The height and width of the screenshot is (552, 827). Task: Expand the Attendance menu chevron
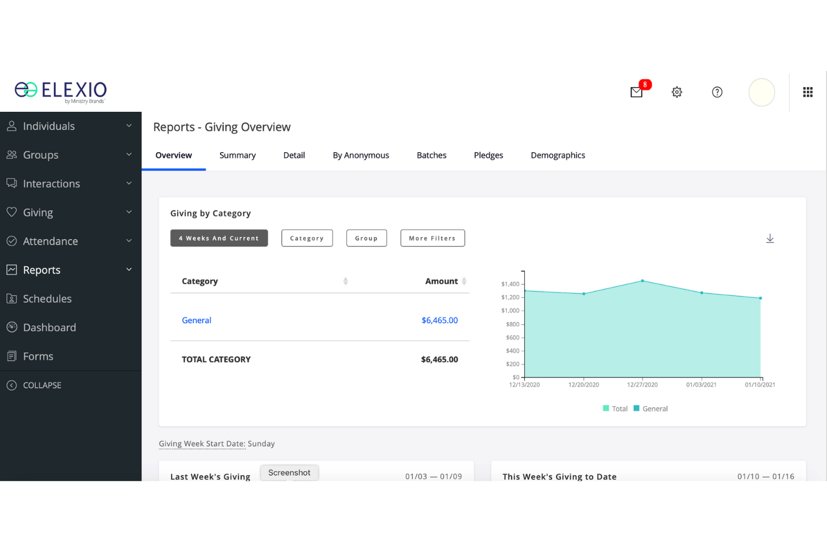pos(129,241)
